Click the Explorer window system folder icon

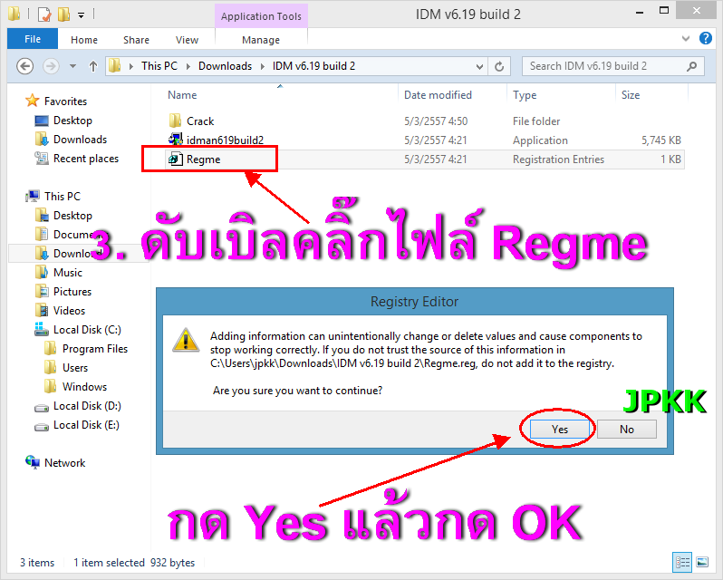click(14, 14)
